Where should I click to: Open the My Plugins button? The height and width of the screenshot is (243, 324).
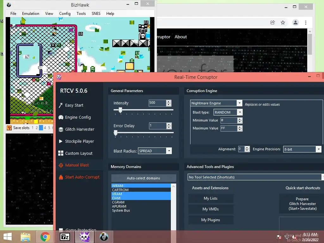coord(210,220)
